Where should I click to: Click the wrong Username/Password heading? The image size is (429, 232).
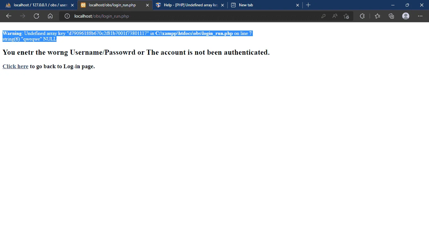pos(136,52)
